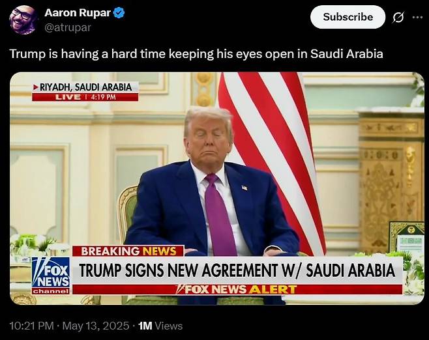Click the Fox News Alert red bar
429x340 pixels.
tap(237, 289)
